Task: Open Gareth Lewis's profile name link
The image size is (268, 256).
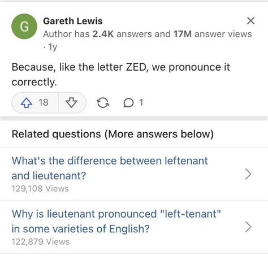Action: point(73,21)
